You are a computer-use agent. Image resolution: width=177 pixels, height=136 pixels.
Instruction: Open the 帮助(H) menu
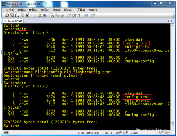tap(93, 10)
